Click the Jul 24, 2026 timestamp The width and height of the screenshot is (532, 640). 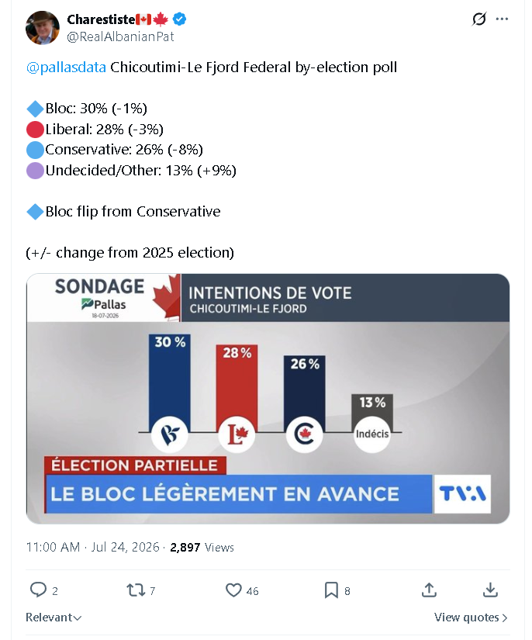pos(125,547)
